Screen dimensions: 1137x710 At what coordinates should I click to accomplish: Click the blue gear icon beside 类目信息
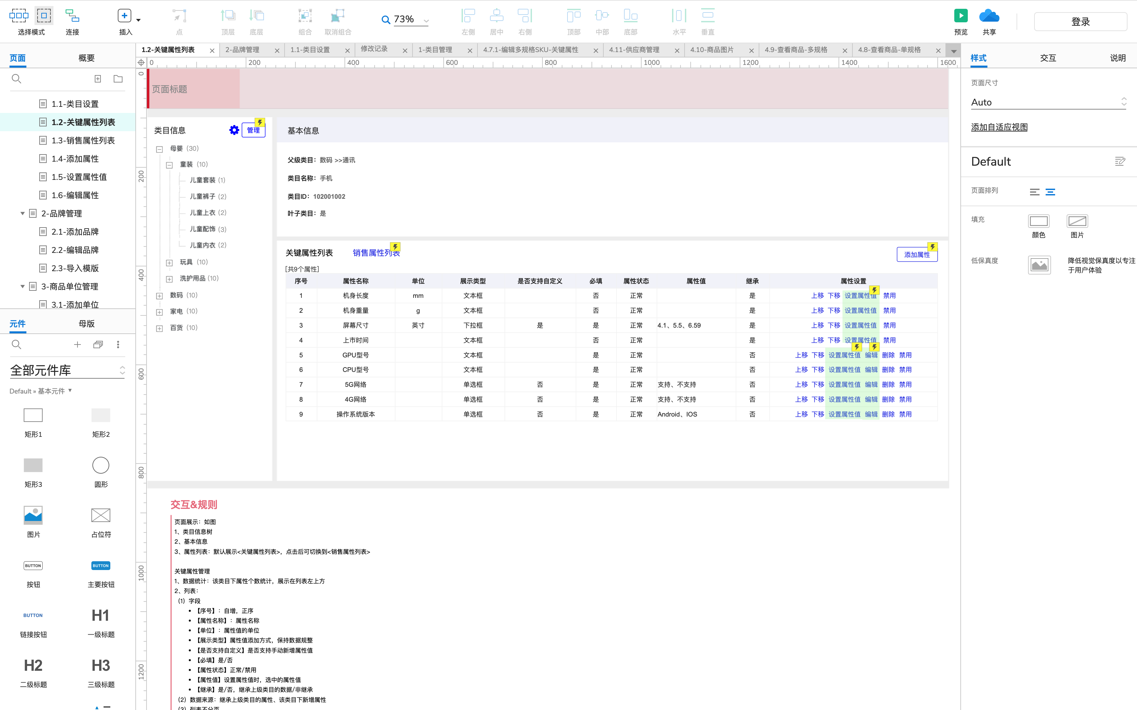tap(234, 130)
